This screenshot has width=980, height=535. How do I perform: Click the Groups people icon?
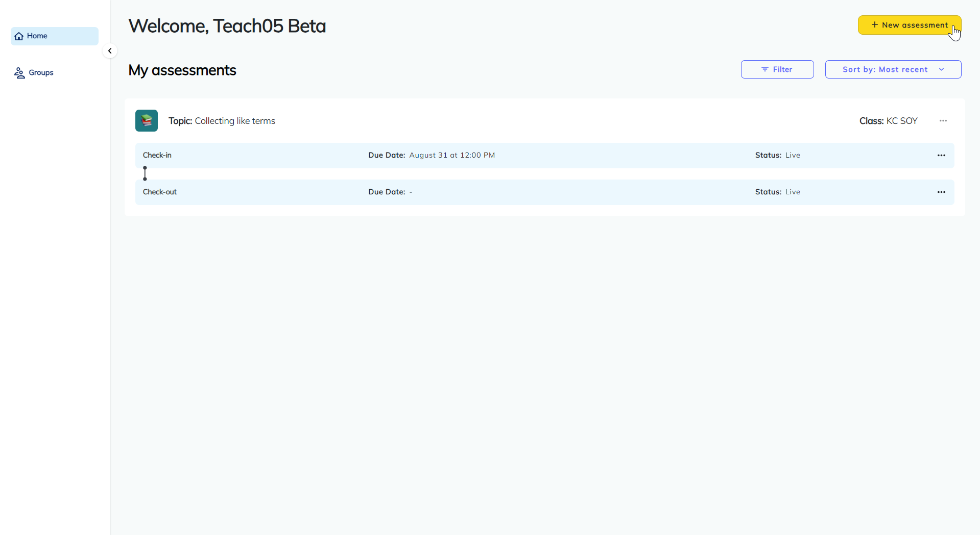click(19, 73)
